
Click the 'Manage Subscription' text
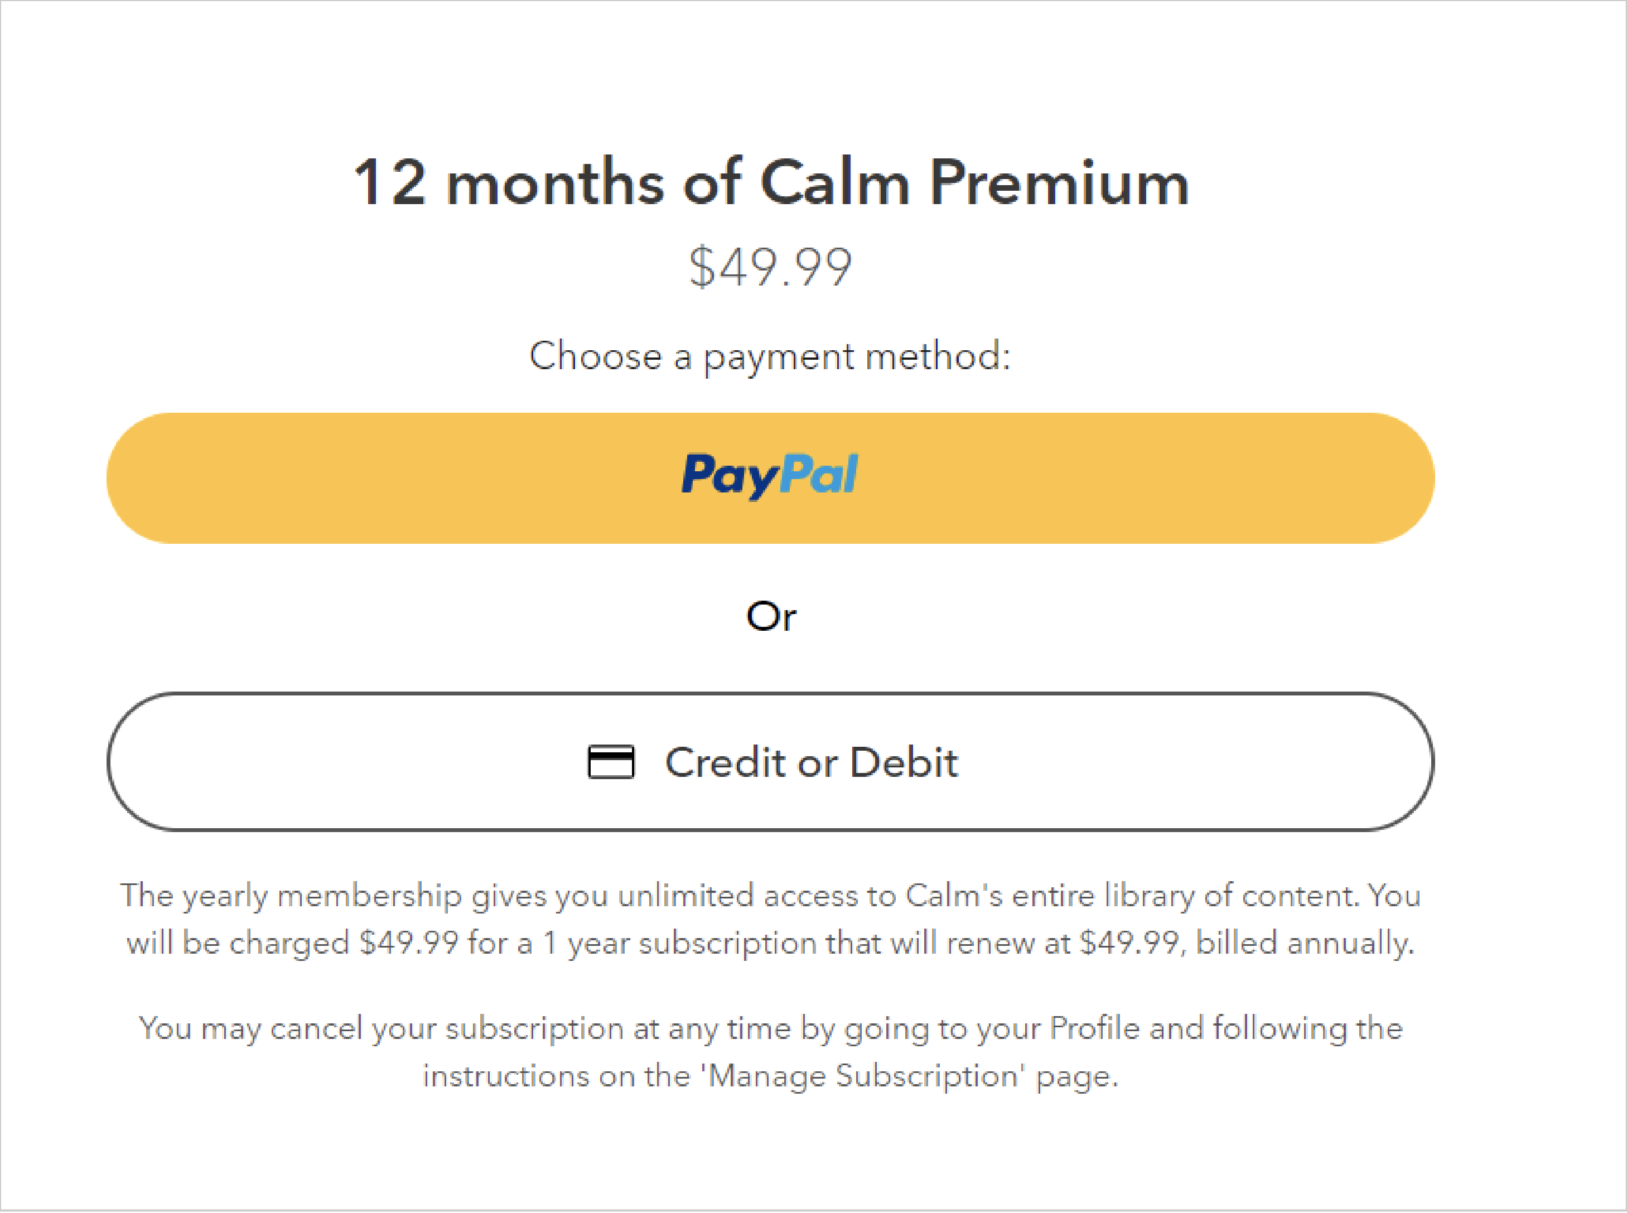click(x=863, y=1077)
